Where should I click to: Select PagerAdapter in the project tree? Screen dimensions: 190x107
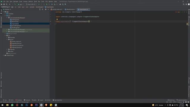[x=15, y=24]
